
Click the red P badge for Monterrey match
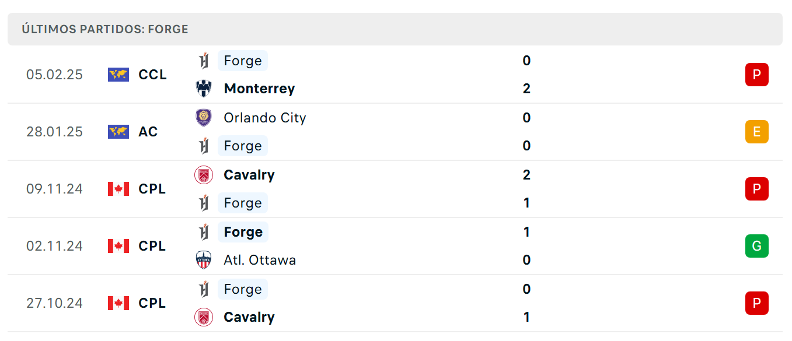pos(756,75)
